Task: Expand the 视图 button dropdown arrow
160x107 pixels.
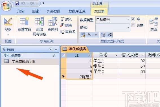Action: pyautogui.click(x=8, y=35)
